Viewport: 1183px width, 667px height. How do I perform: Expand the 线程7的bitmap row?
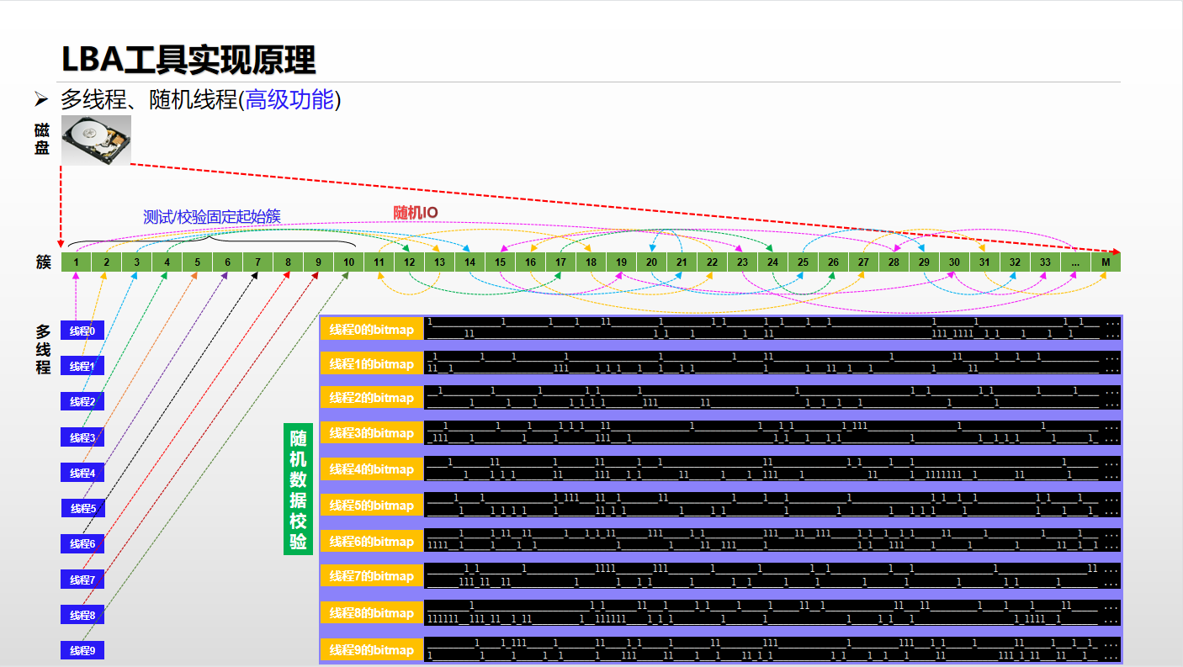point(371,577)
